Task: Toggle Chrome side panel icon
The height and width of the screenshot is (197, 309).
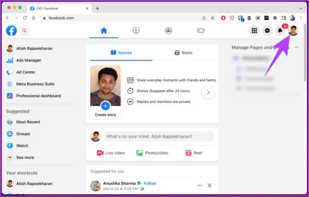Action: tap(284, 18)
